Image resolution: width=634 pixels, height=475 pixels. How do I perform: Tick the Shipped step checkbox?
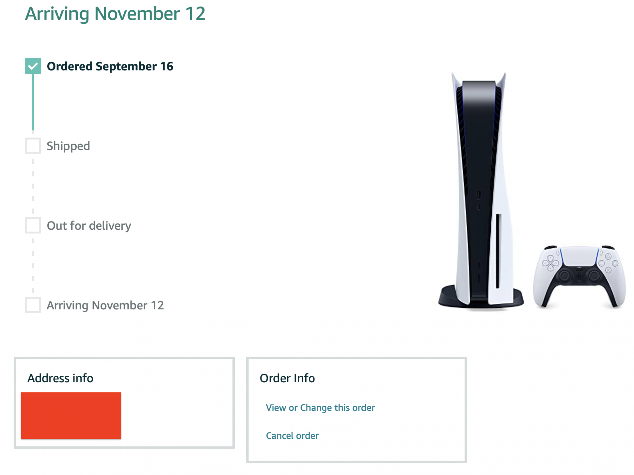pos(33,146)
